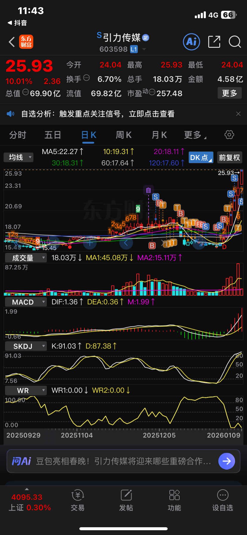Open the 东方财富 logo icon
The width and height of the screenshot is (247, 535).
click(x=26, y=42)
